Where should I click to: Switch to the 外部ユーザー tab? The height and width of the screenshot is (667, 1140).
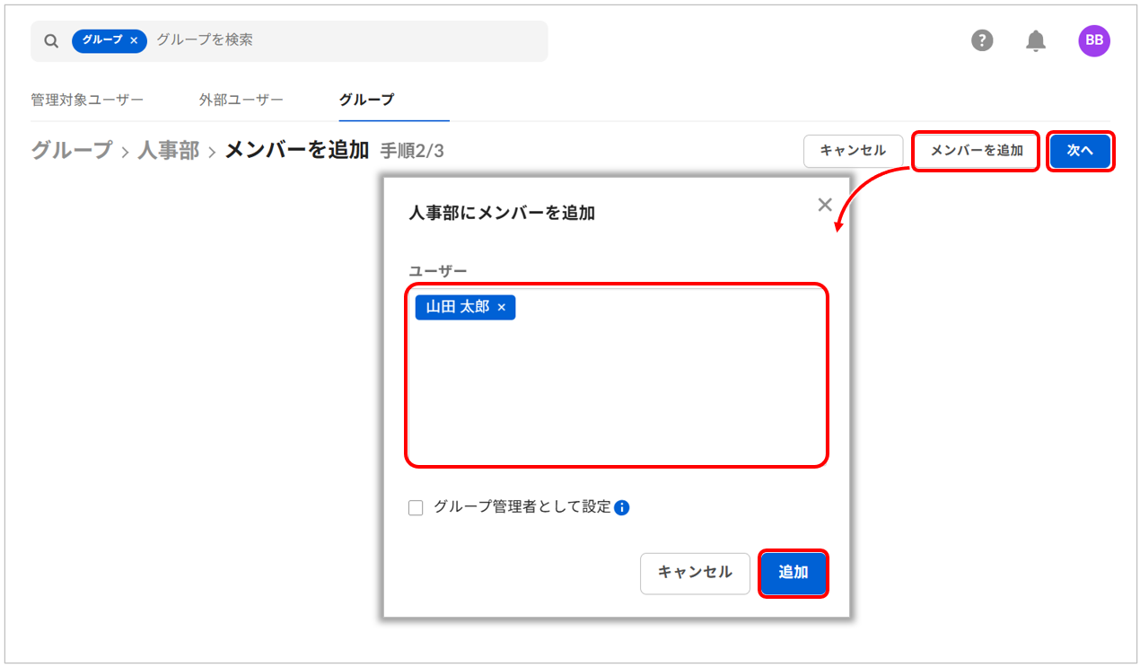241,100
